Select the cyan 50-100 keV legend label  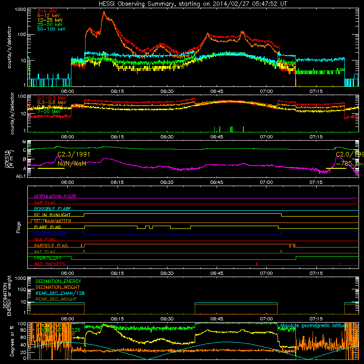coord(51,29)
